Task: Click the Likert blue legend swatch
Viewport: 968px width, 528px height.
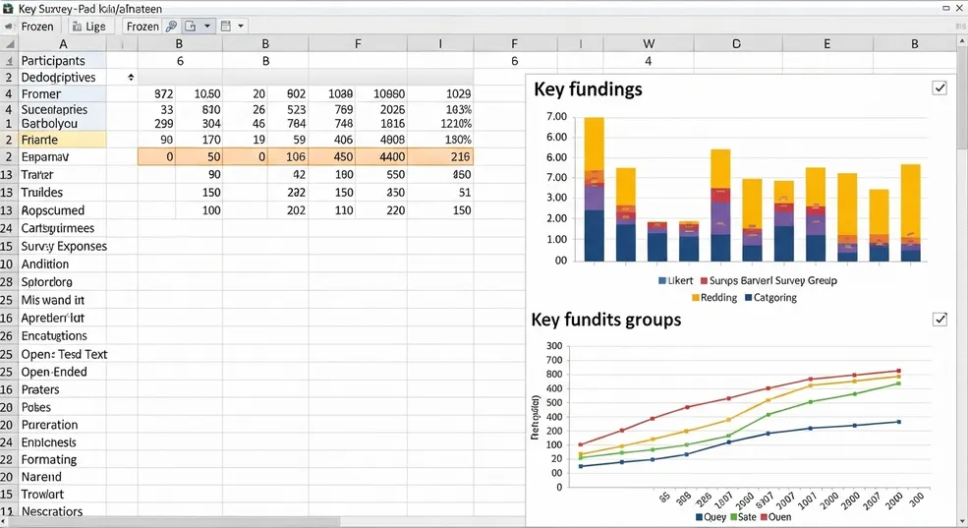Action: [661, 281]
